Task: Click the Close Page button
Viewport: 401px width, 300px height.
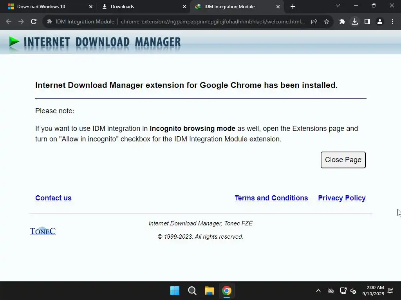Action: click(x=343, y=160)
